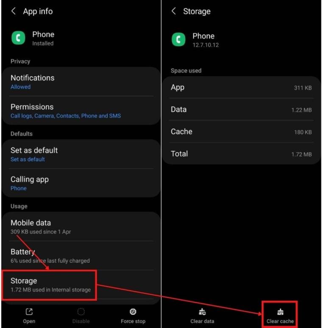This screenshot has height=328, width=323.
Task: Tap Phone app icon in App info
Action: 18,38
